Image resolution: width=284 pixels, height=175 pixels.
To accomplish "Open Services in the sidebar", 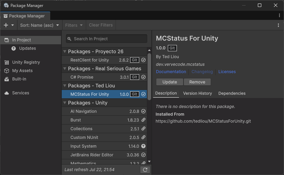I will 21,93.
